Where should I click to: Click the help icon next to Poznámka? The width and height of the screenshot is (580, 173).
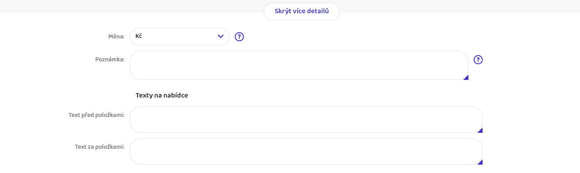point(478,60)
